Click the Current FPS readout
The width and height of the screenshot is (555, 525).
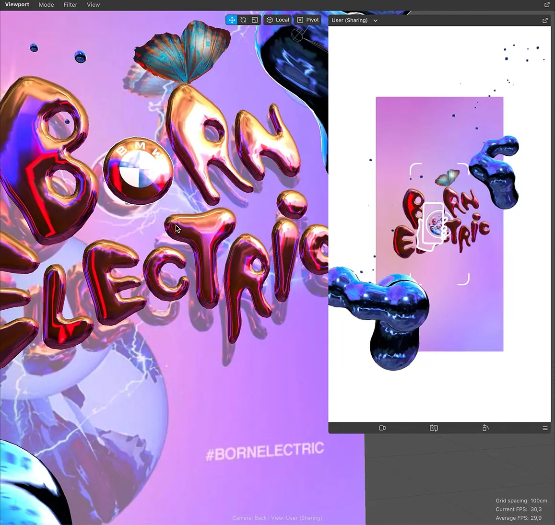pos(519,509)
